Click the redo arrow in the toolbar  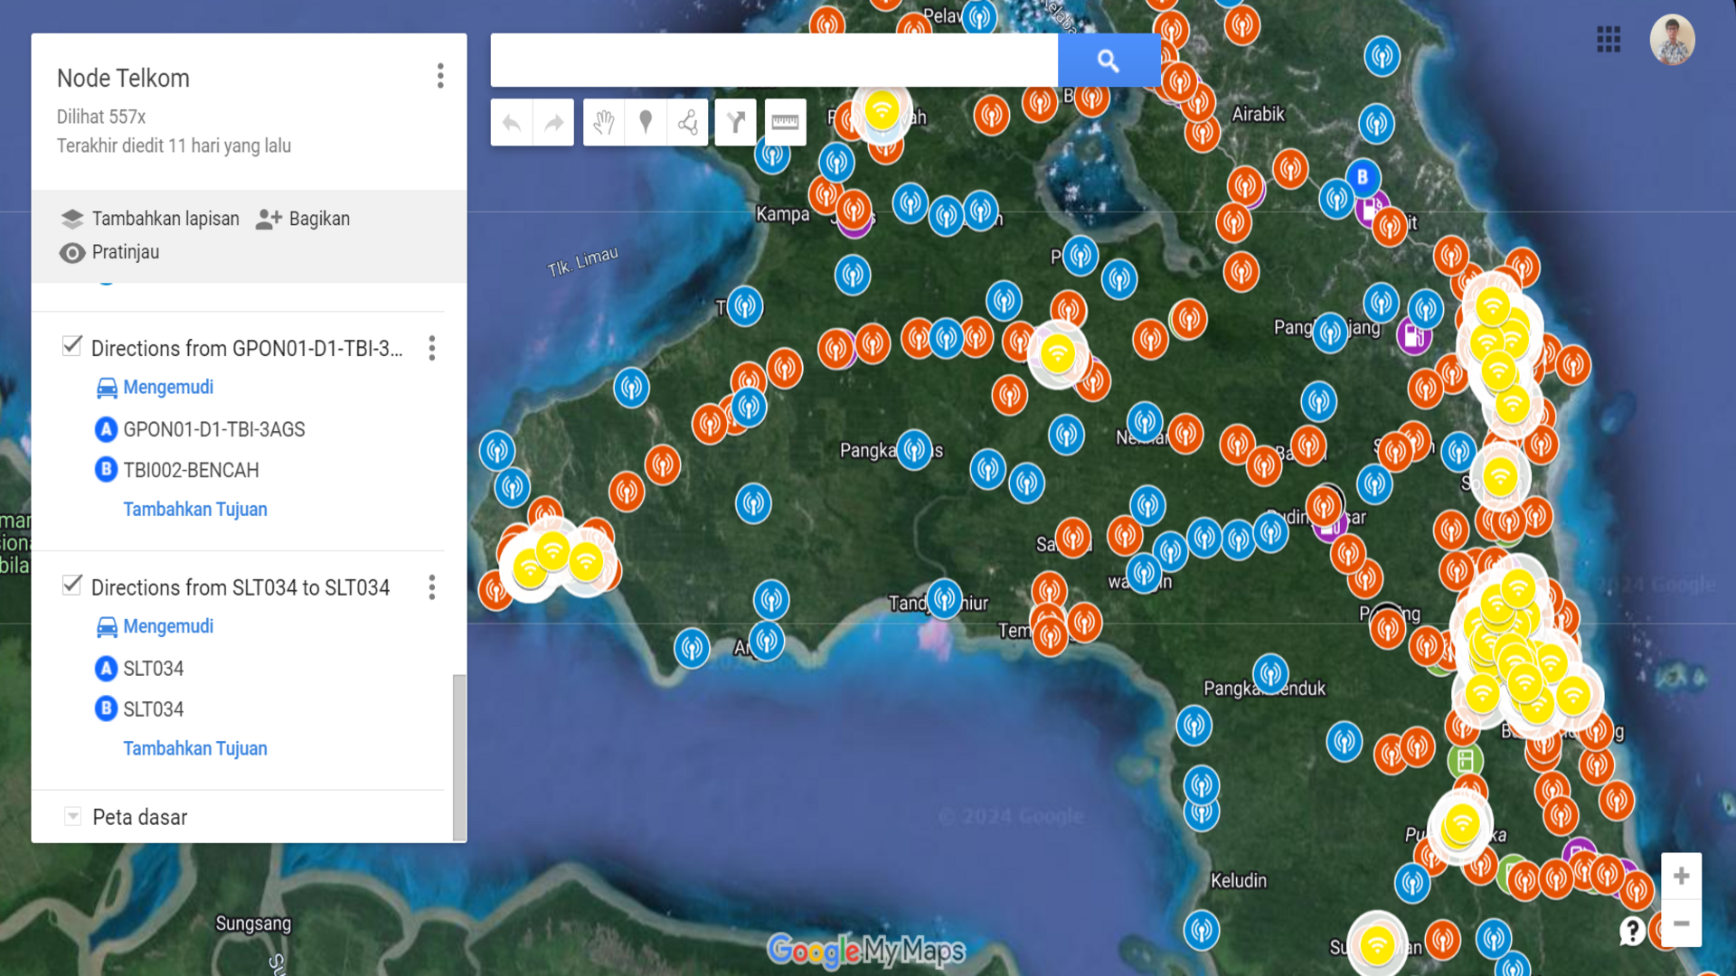coord(553,122)
